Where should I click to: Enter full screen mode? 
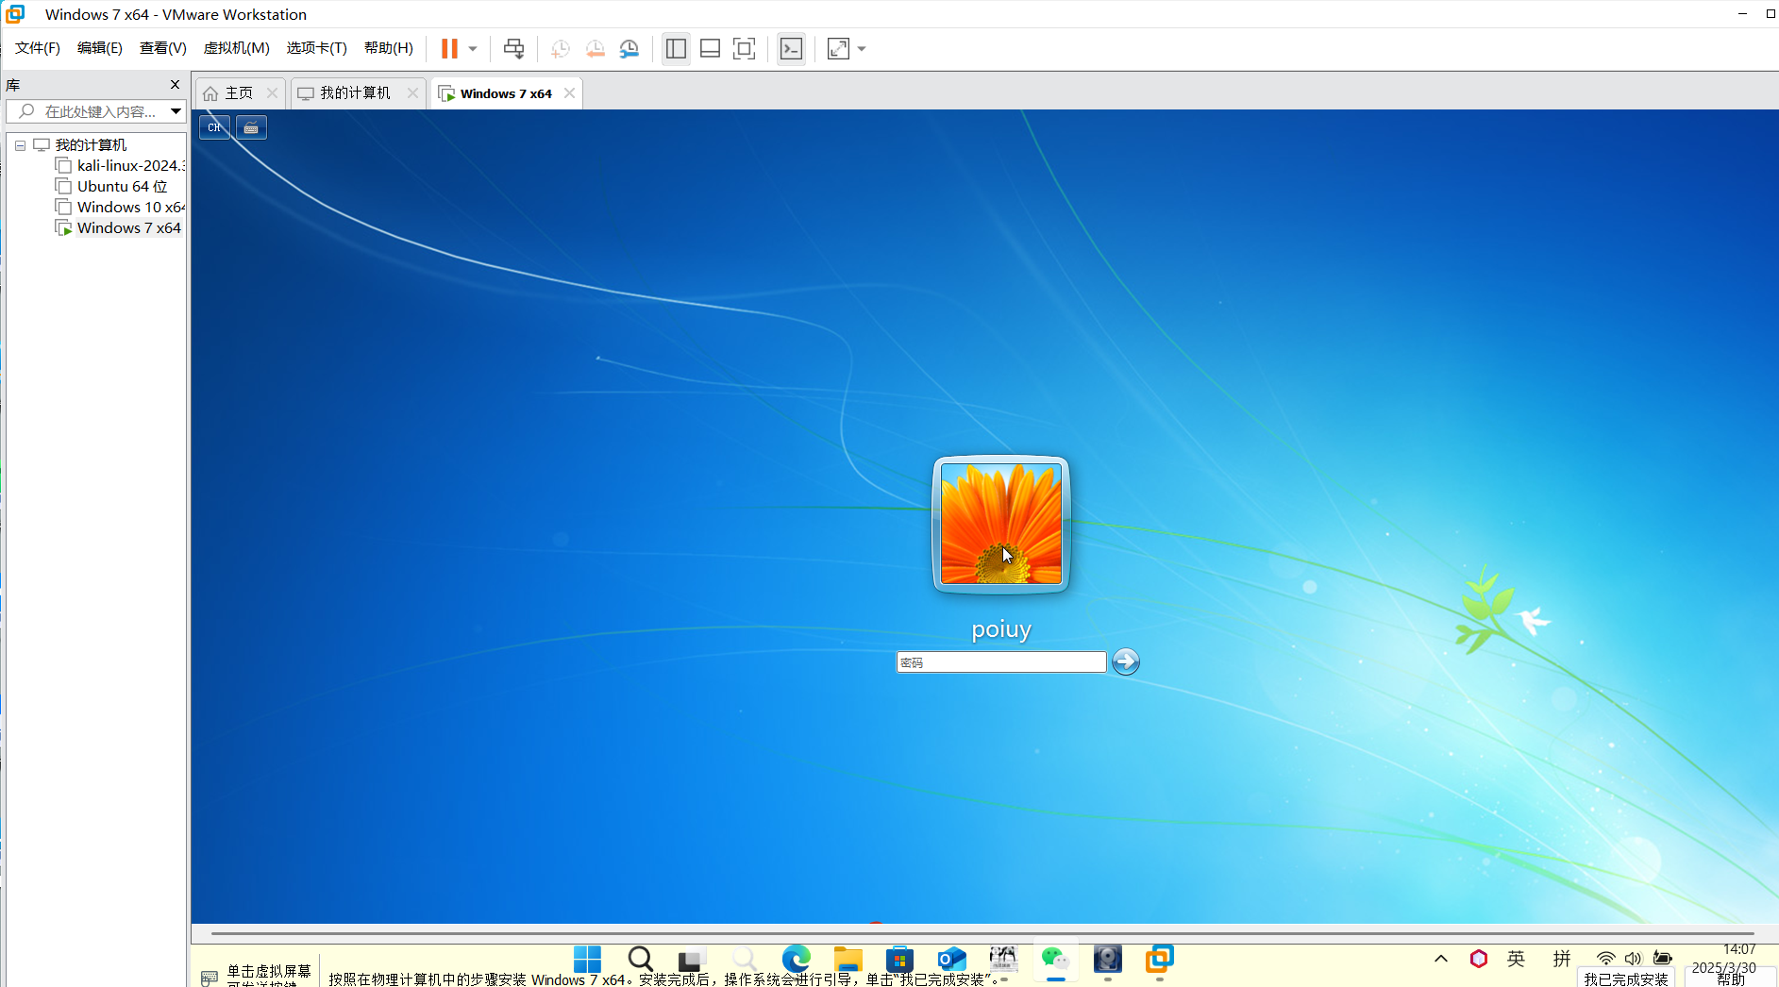click(745, 48)
